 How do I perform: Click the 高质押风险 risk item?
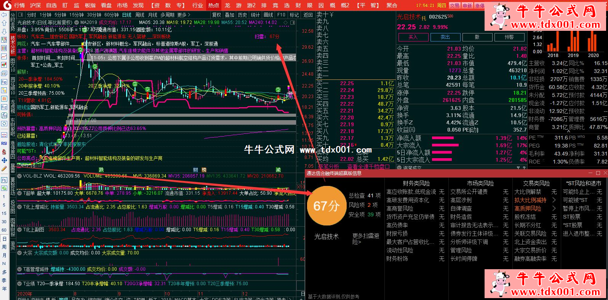click(x=528, y=208)
